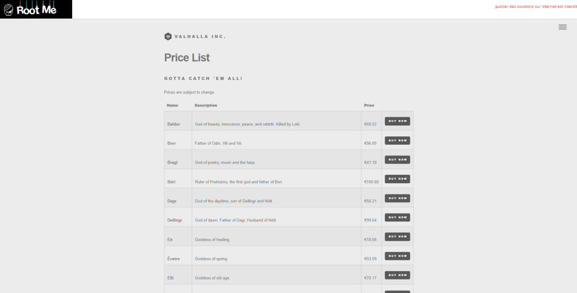577x293 pixels.
Task: Purchase Dagr using Buy Now
Action: coord(397,198)
